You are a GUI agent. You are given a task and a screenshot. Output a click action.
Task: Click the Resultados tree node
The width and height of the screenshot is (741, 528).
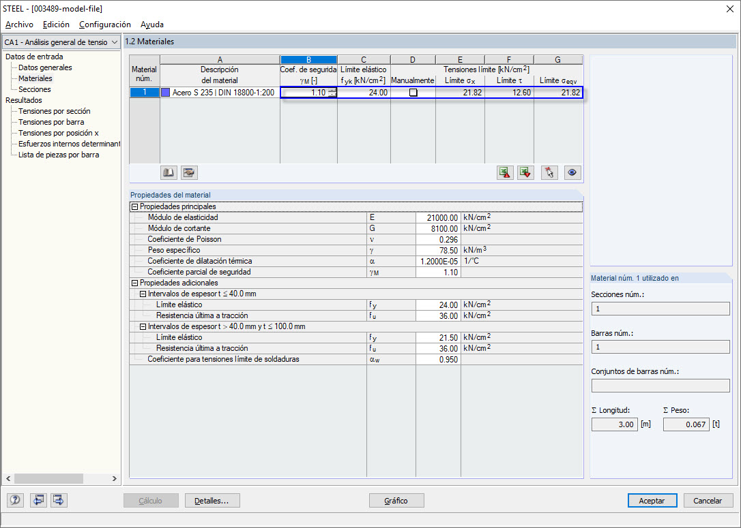pos(24,100)
